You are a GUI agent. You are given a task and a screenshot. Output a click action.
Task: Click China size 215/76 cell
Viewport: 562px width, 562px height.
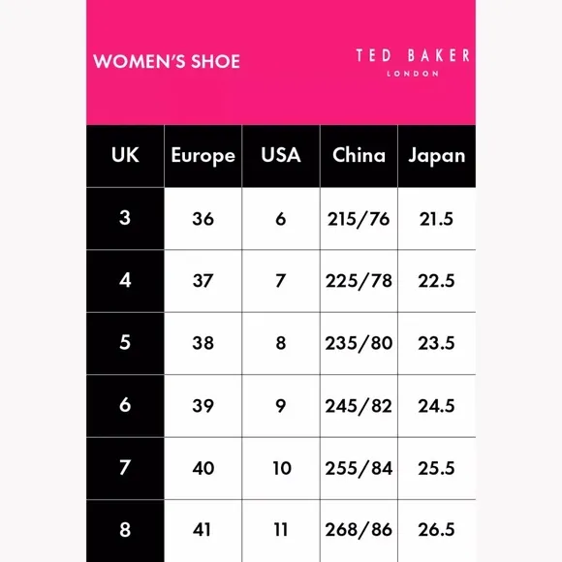tap(359, 218)
